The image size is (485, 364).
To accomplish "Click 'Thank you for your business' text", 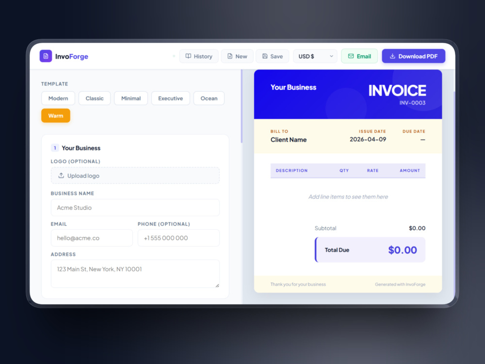I will [298, 284].
